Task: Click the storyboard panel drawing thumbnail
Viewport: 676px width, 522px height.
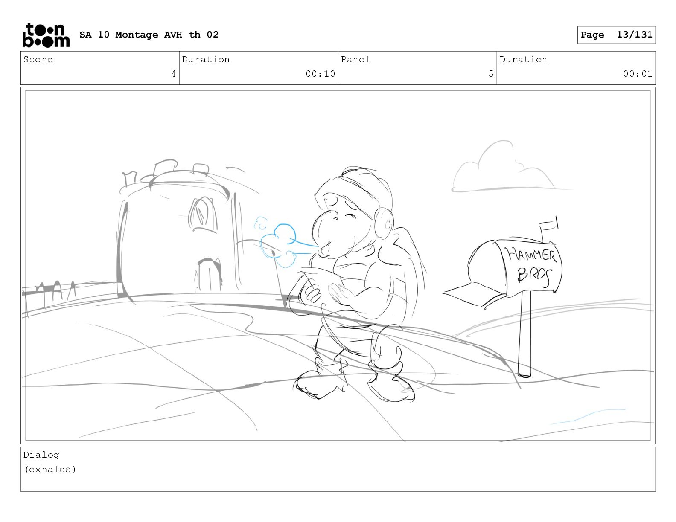Action: pos(338,266)
